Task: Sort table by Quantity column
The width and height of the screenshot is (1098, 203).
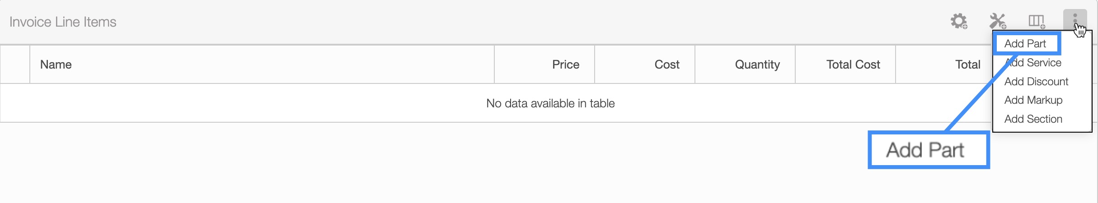Action: pyautogui.click(x=757, y=65)
